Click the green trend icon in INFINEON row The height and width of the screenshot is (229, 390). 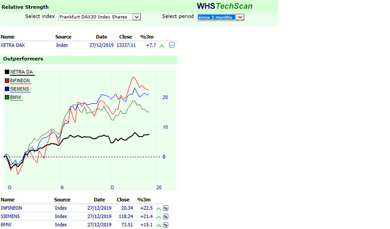pos(159,209)
